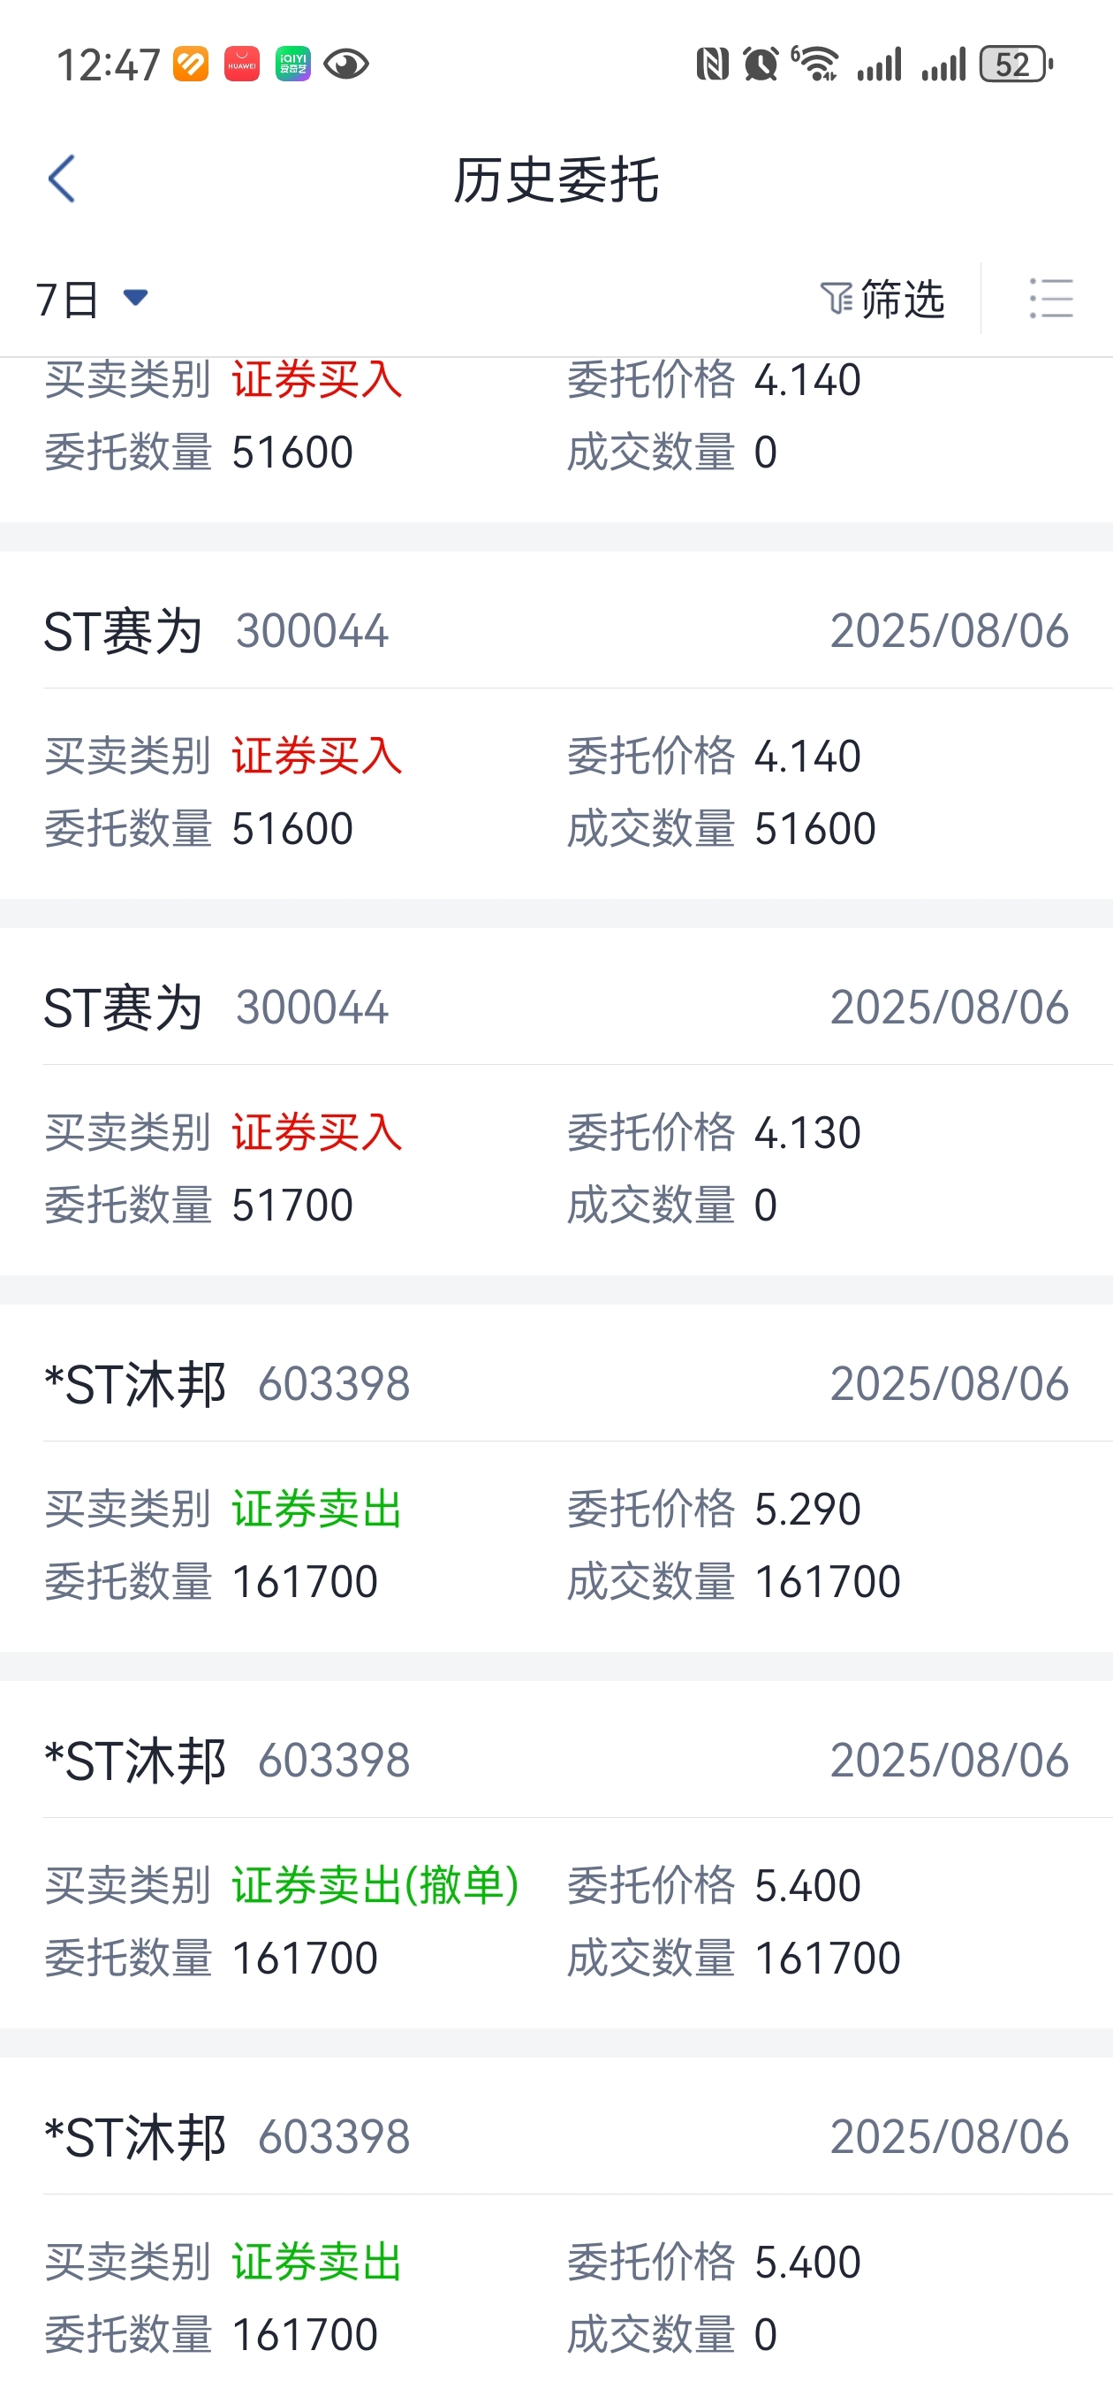This screenshot has width=1113, height=2404.
Task: Tap 证券买入 label in the 4.130 order
Action: pos(317,1132)
